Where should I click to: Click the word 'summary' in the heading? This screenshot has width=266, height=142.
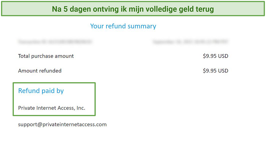coord(142,26)
